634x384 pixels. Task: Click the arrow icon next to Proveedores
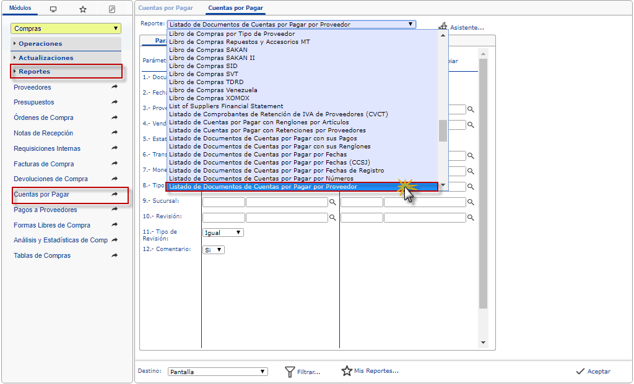click(115, 87)
